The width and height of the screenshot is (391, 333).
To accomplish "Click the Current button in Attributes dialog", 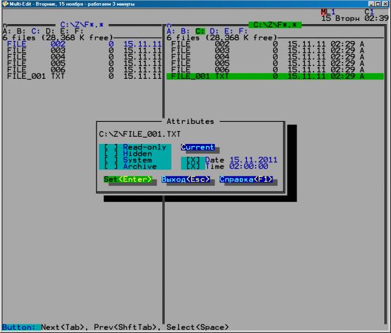I will click(x=197, y=147).
